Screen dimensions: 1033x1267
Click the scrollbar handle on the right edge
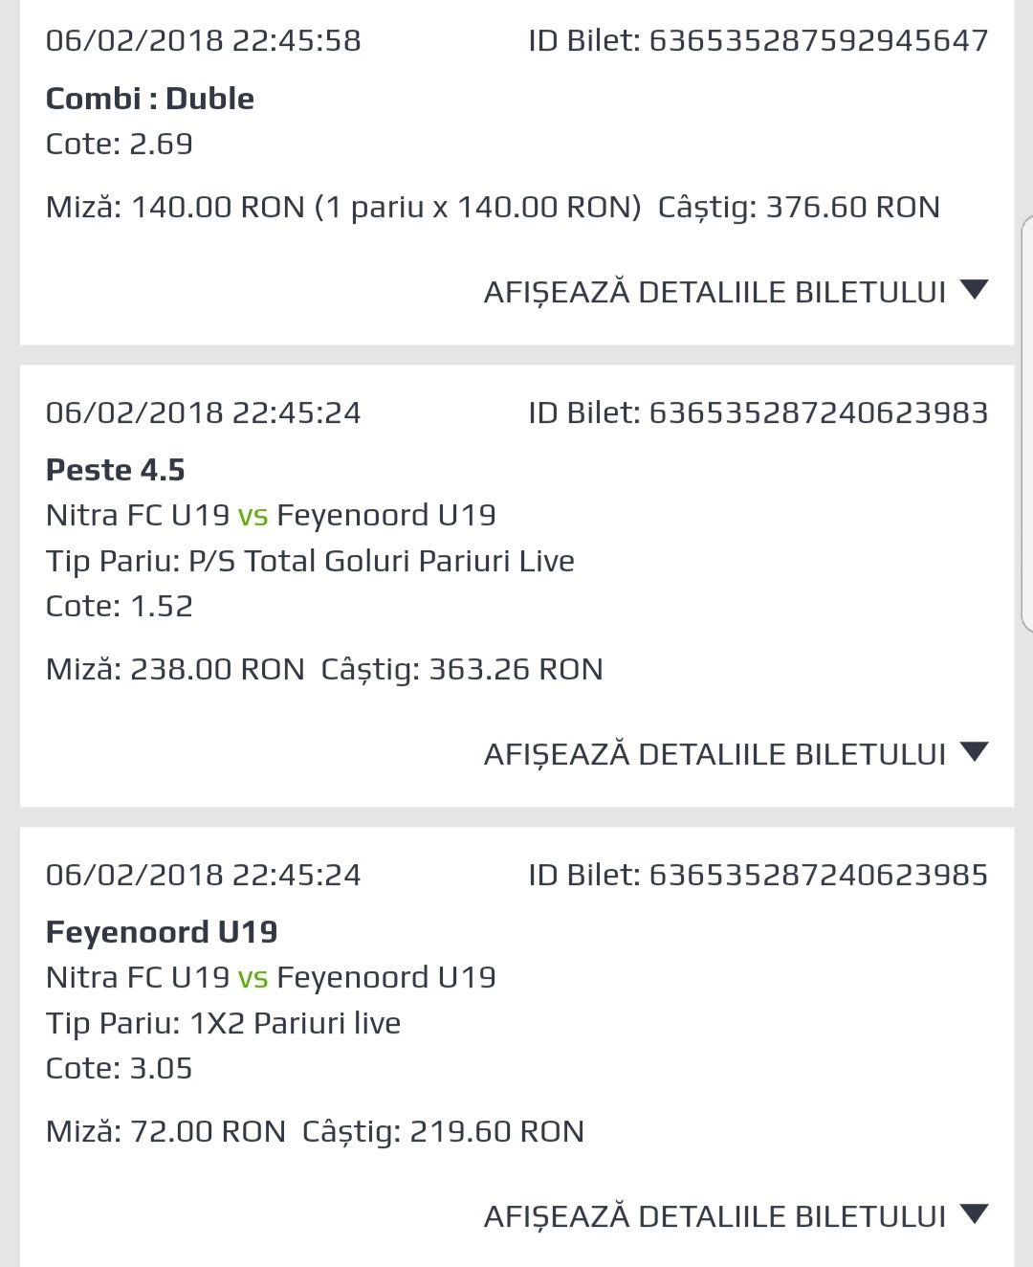coord(1027,424)
